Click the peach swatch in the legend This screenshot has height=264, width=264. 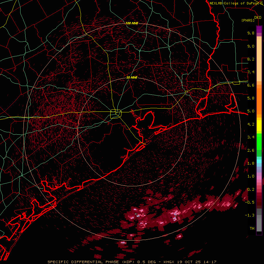[259, 60]
